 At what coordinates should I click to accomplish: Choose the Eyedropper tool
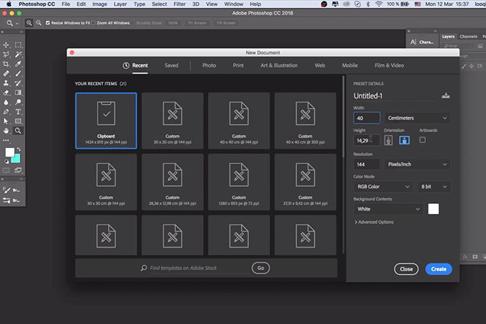point(18,63)
